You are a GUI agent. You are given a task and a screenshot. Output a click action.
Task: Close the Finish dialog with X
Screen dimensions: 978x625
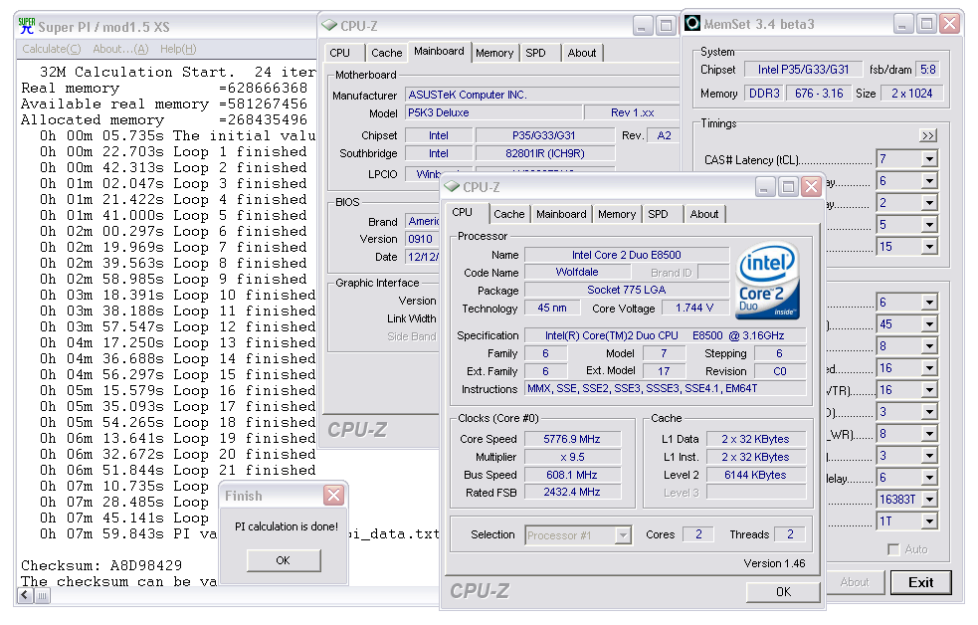click(333, 496)
